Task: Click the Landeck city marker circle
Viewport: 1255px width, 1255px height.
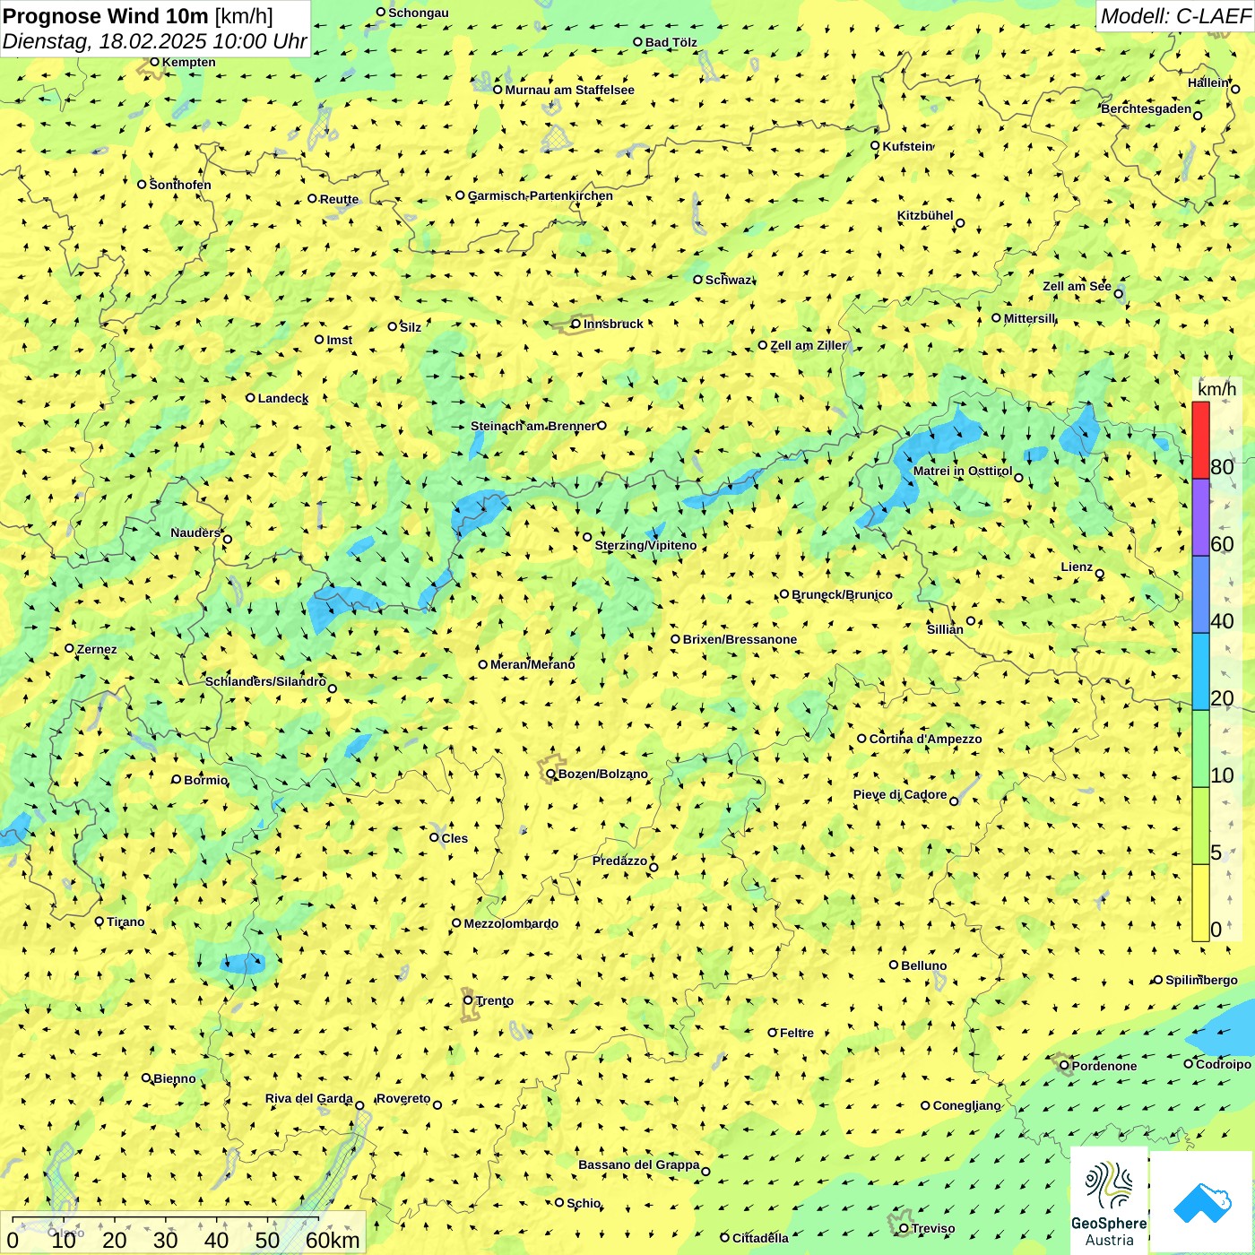Action: pos(250,397)
